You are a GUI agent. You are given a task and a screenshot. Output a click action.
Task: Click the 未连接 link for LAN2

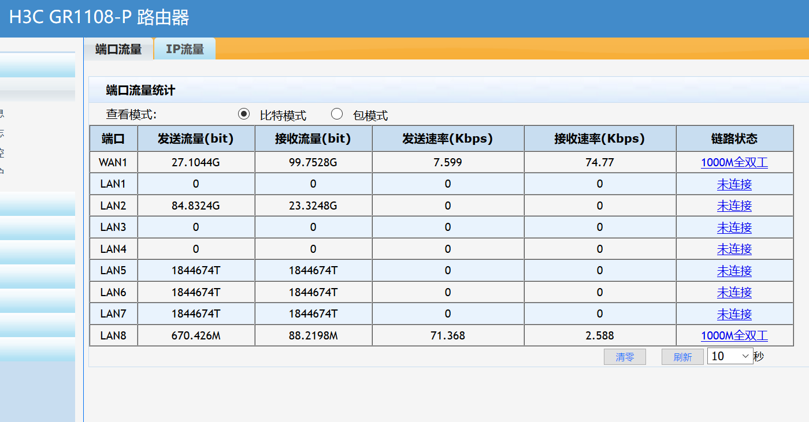(x=734, y=206)
